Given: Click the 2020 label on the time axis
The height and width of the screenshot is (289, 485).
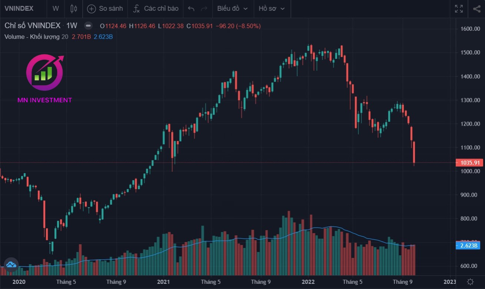Looking at the screenshot, I should tap(19, 282).
